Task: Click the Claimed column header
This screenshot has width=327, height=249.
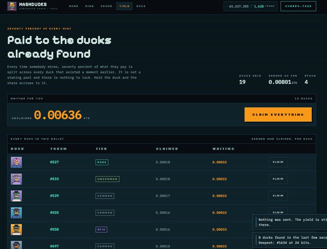Action: (167, 149)
